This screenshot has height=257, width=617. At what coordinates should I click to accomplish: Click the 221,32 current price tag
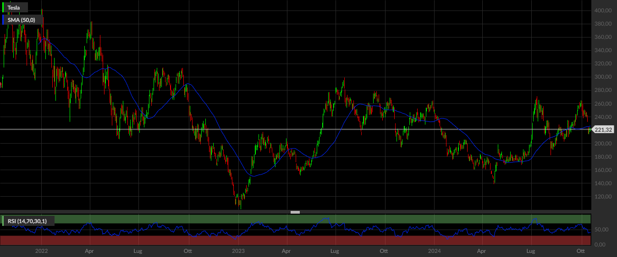pyautogui.click(x=603, y=130)
